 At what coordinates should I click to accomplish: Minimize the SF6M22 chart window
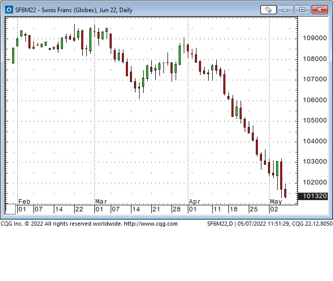(285, 10)
